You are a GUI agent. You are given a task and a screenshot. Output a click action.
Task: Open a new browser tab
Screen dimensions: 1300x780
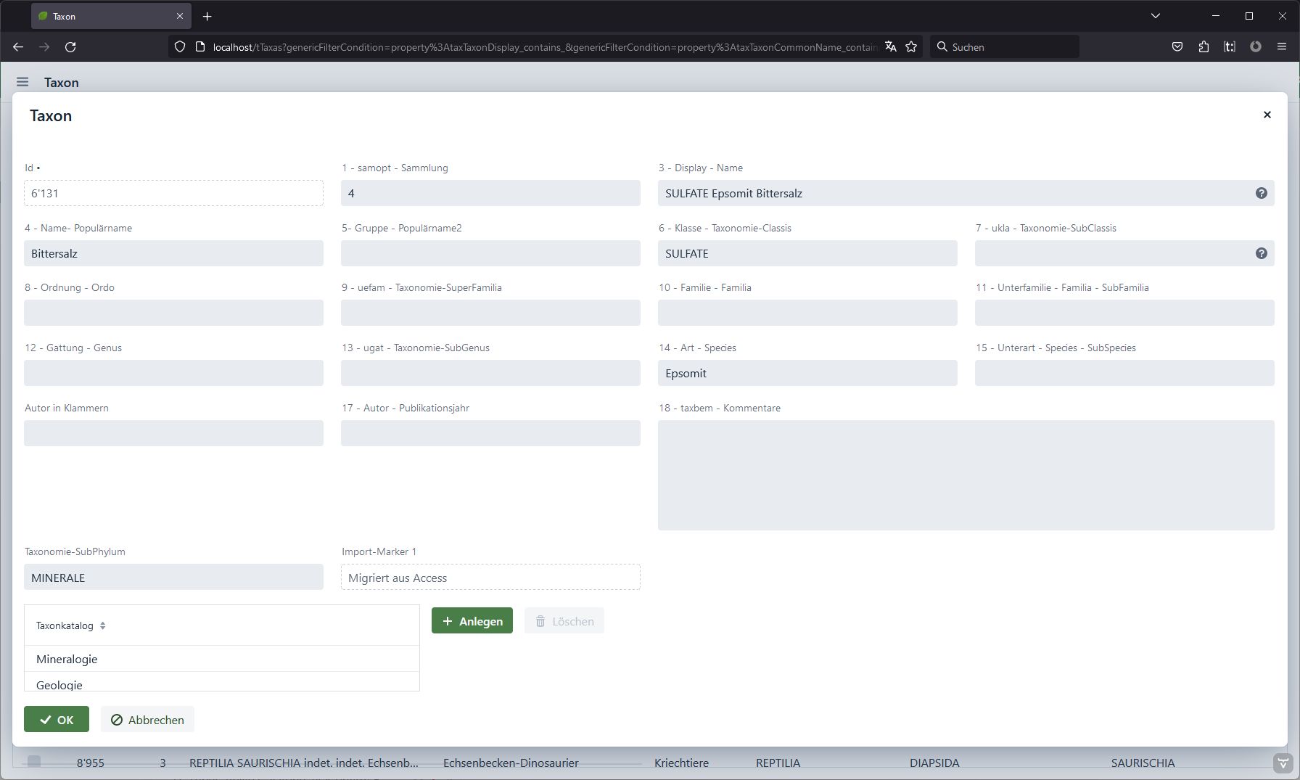coord(207,16)
